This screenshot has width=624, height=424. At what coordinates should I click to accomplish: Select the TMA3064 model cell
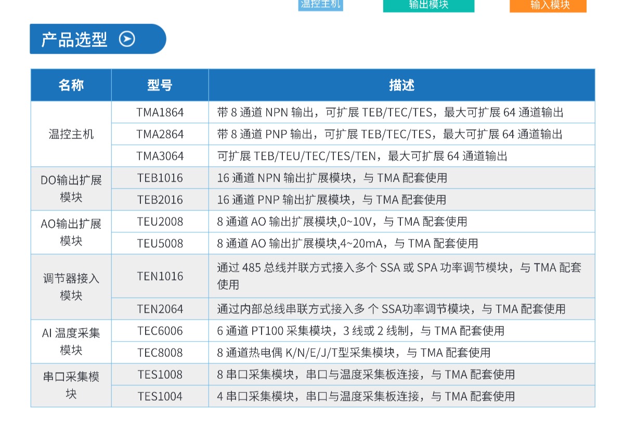160,156
